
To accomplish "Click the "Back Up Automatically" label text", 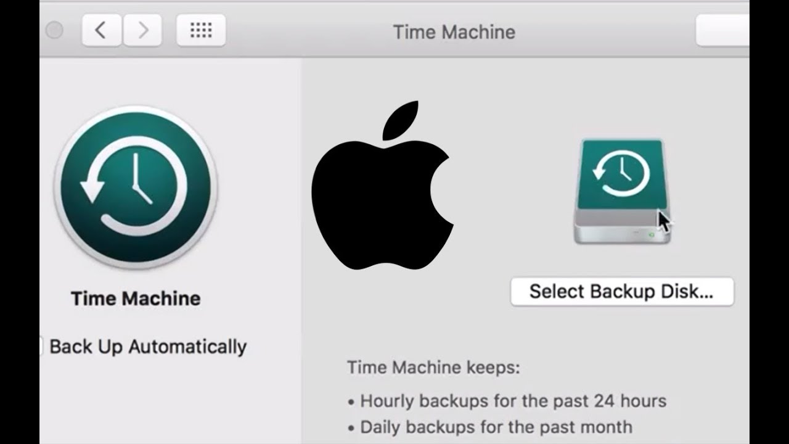I will 148,347.
